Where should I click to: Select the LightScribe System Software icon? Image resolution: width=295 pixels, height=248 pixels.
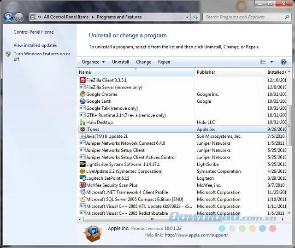83,164
